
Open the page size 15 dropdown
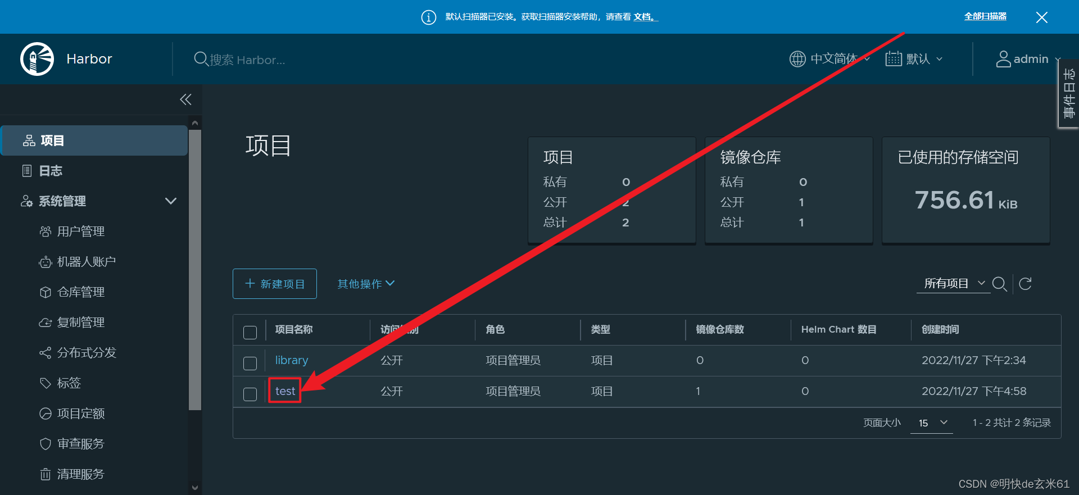932,423
